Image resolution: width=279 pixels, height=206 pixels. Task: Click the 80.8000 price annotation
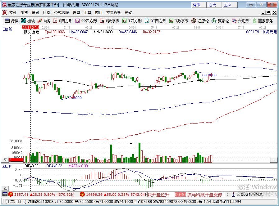(209, 75)
